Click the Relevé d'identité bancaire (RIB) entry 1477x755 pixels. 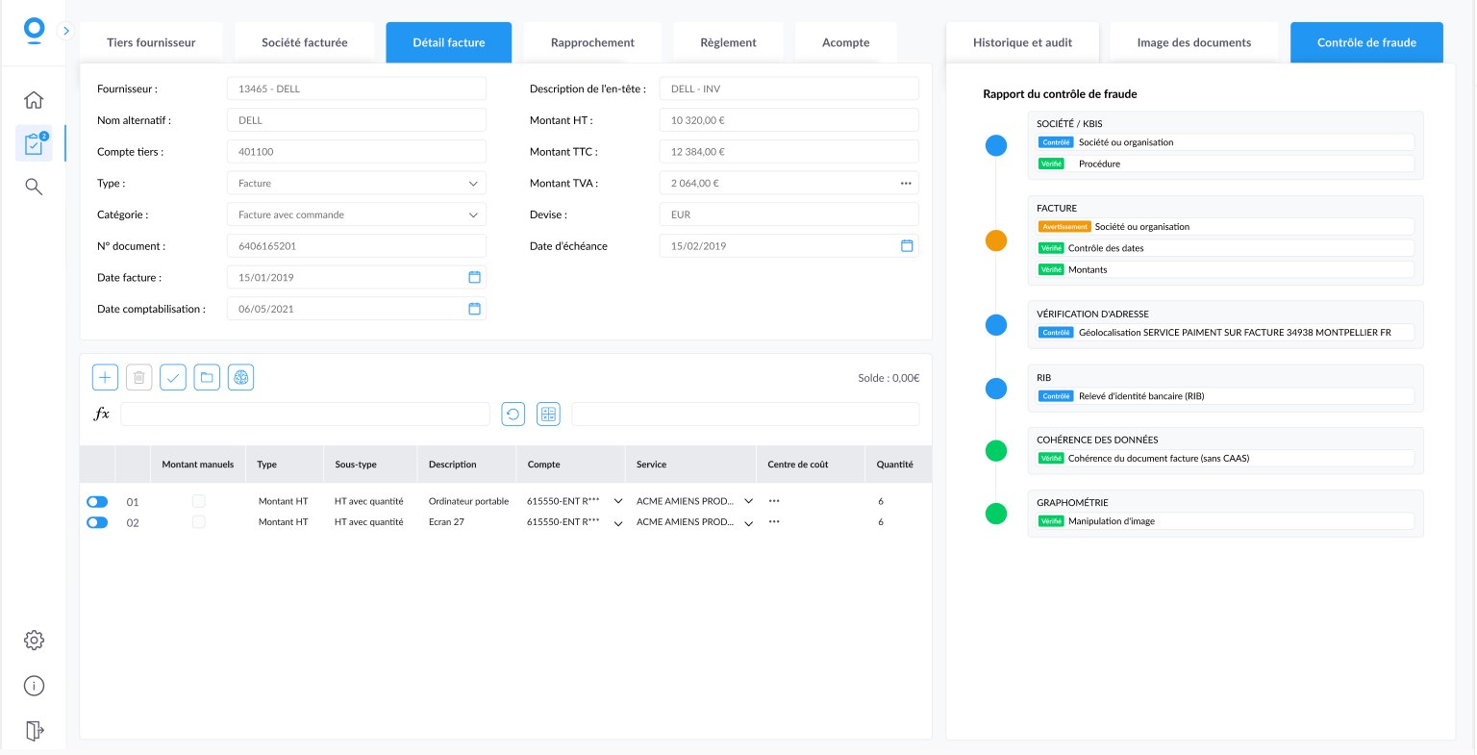point(1140,396)
